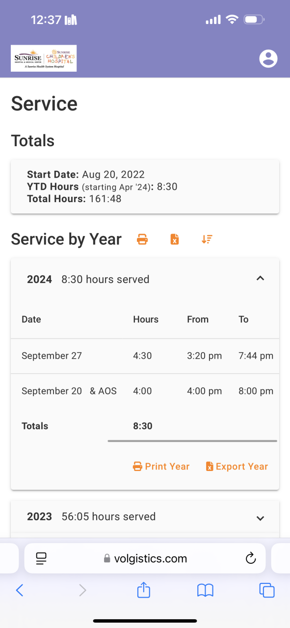This screenshot has width=290, height=628.
Task: Collapse the 2024 year section
Action: coord(261,279)
